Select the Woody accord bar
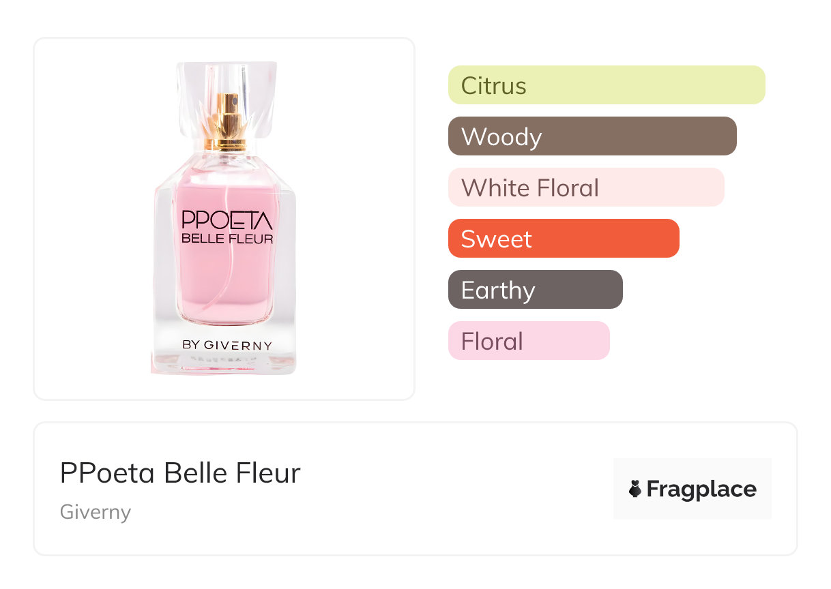Screen dimensions: 831x589 (592, 136)
